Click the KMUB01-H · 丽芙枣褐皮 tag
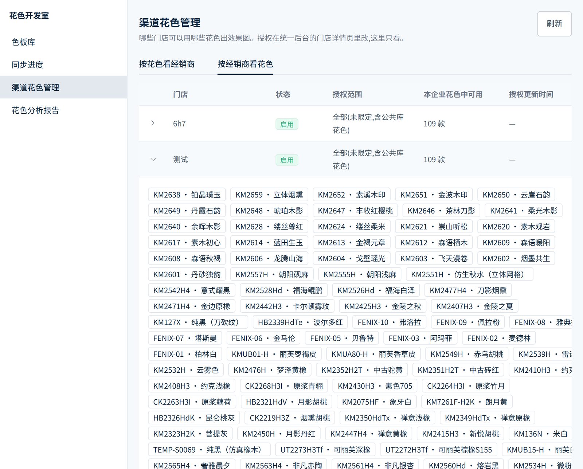This screenshot has width=583, height=469. (x=274, y=354)
